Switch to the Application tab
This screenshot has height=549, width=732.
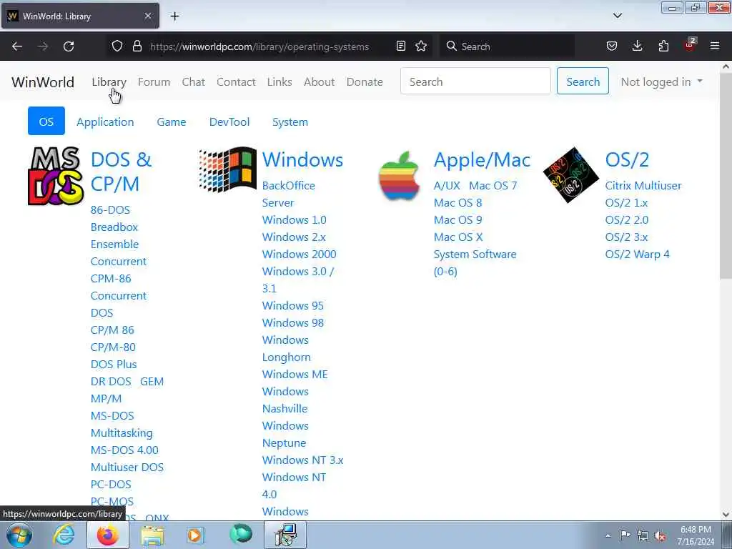tap(105, 122)
